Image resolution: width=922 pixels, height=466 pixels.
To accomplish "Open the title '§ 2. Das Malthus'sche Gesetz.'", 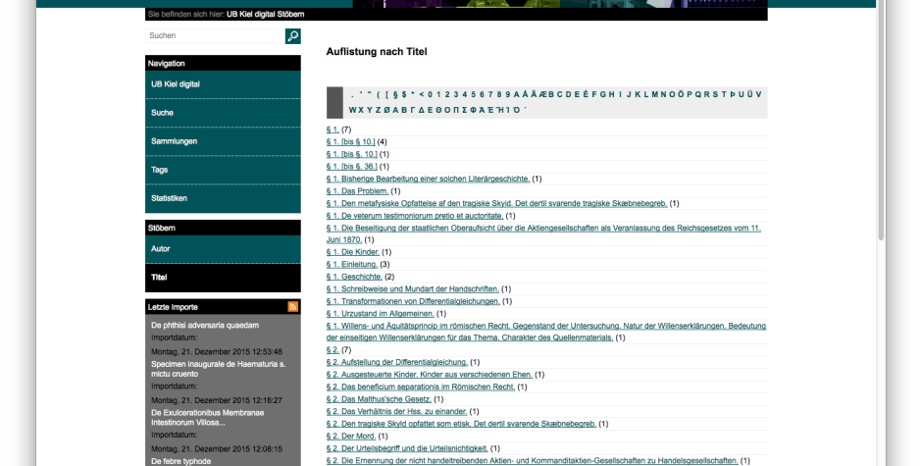I will tap(379, 399).
